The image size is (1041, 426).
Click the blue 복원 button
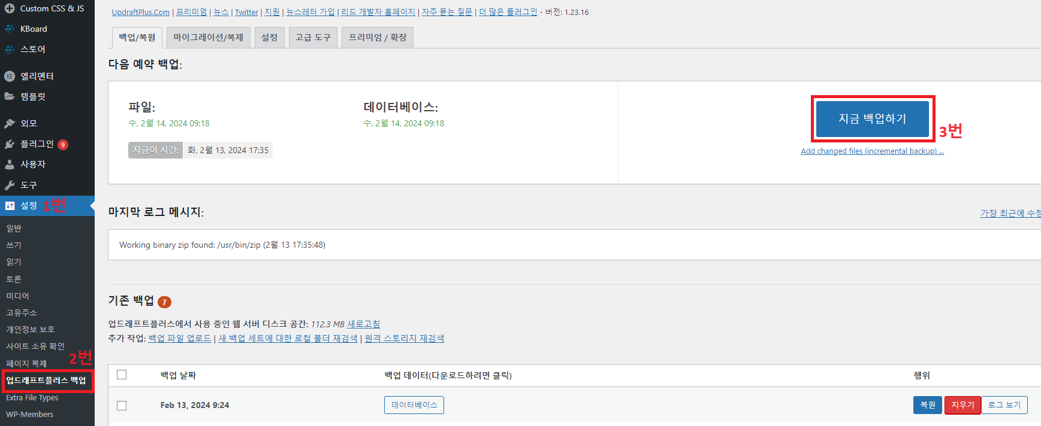[928, 405]
